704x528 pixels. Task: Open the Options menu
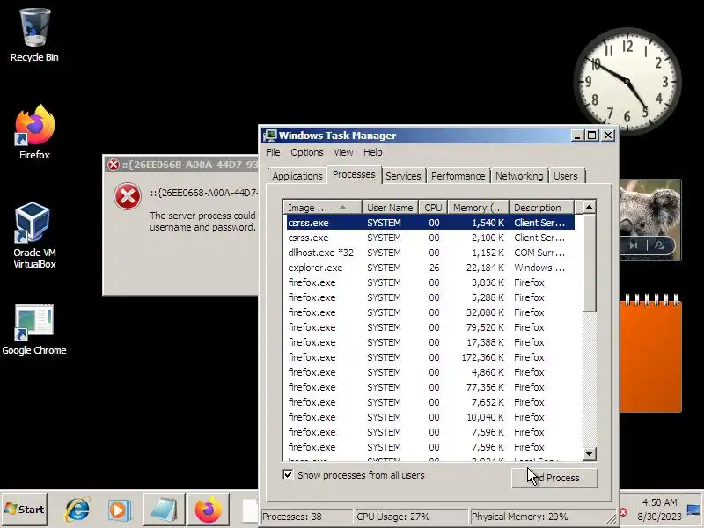click(x=306, y=152)
